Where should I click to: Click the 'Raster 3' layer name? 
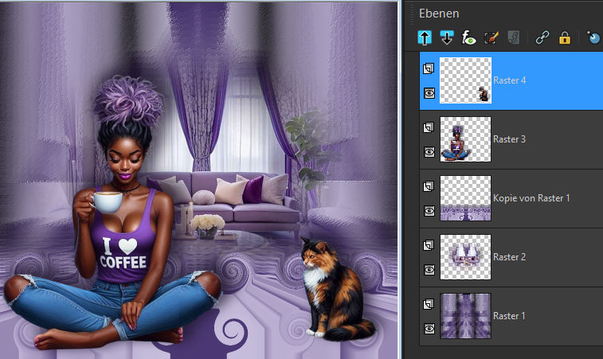(x=510, y=139)
